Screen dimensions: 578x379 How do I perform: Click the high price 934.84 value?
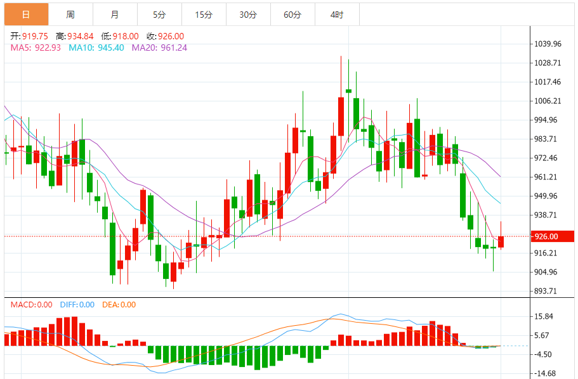pyautogui.click(x=81, y=36)
